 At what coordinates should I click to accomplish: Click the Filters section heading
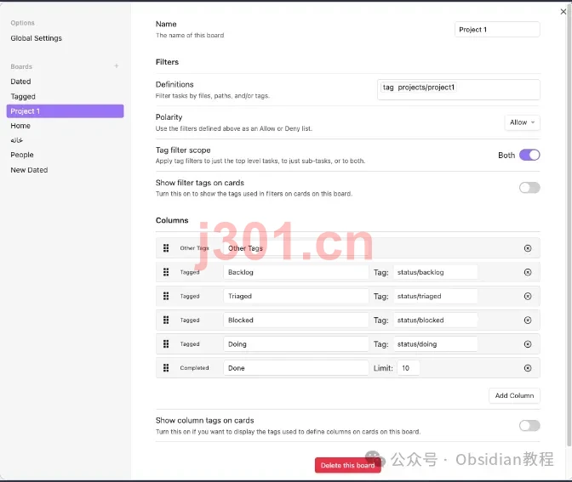click(167, 62)
